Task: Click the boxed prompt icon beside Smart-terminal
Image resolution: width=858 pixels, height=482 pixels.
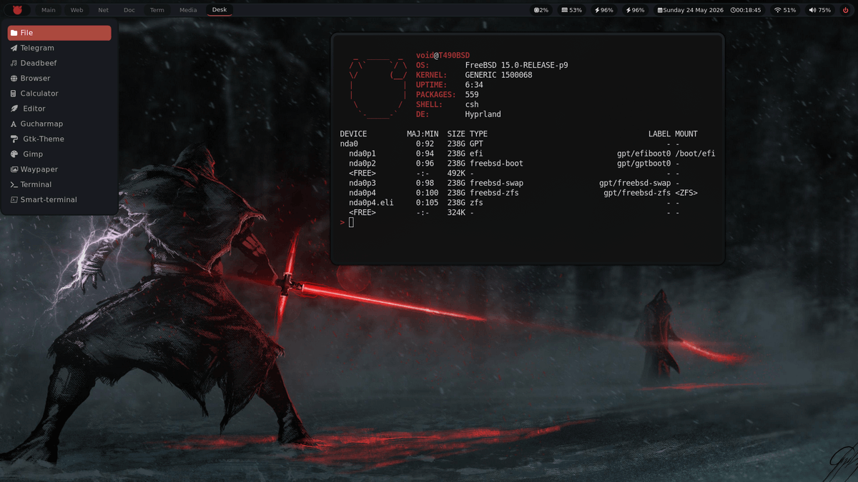Action: click(14, 200)
